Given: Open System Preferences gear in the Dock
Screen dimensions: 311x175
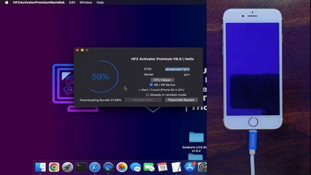Looking at the screenshot, I should pos(202,167).
